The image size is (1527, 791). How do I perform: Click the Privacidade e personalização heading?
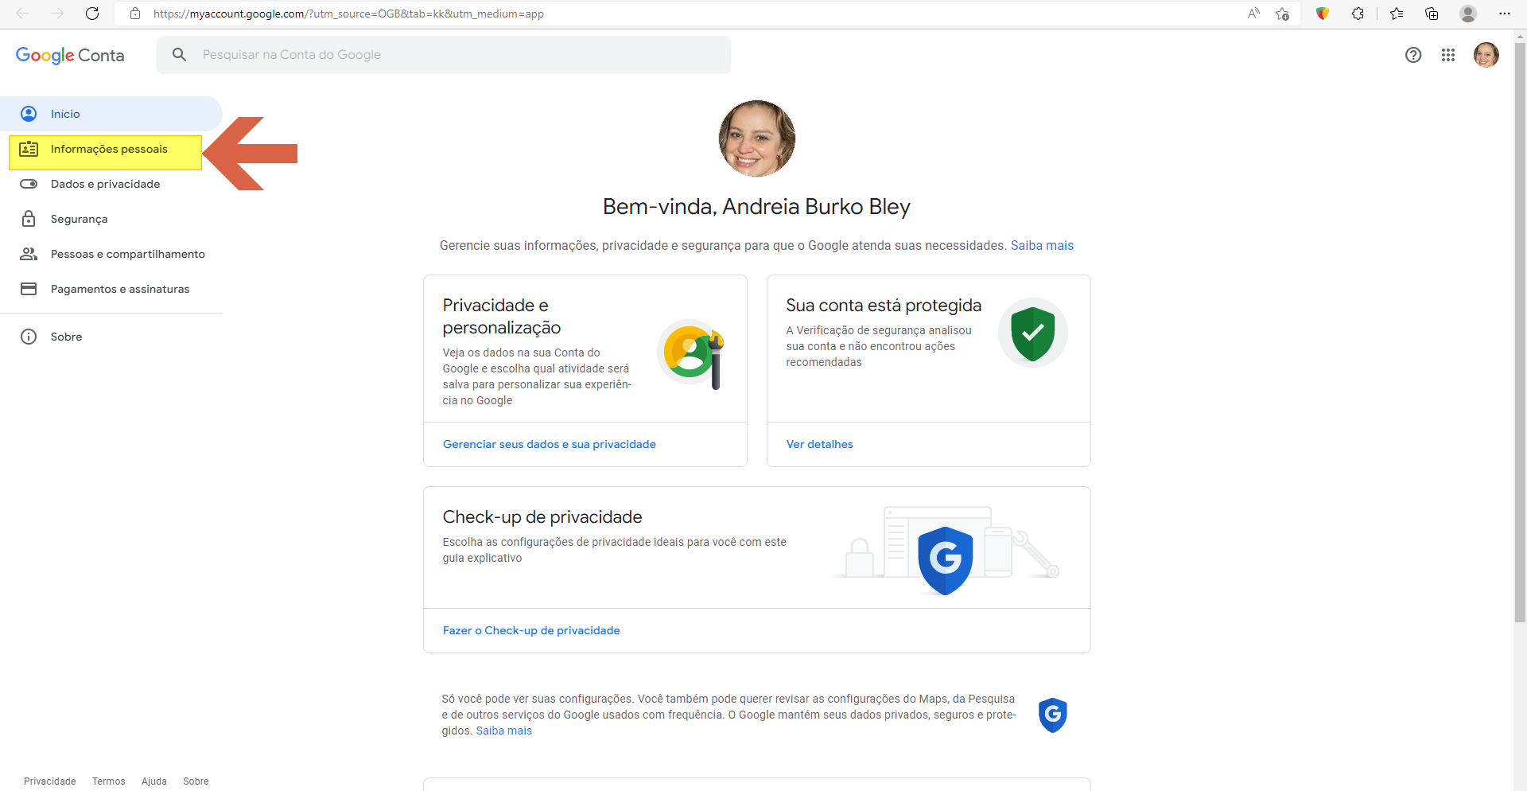[502, 317]
